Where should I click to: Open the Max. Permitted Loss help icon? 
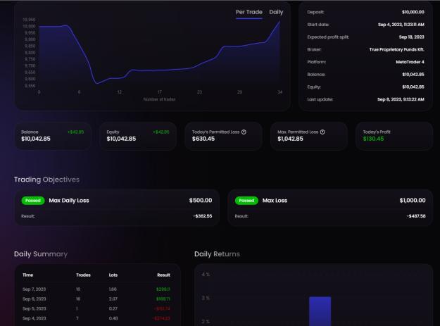322,132
